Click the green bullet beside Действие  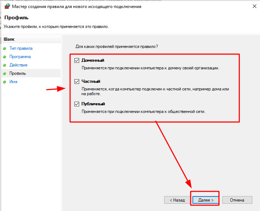tap(4, 65)
